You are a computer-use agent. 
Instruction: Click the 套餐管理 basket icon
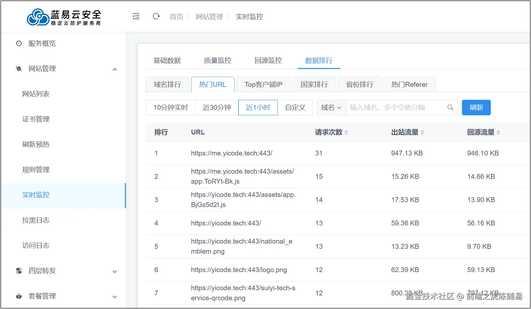19,296
